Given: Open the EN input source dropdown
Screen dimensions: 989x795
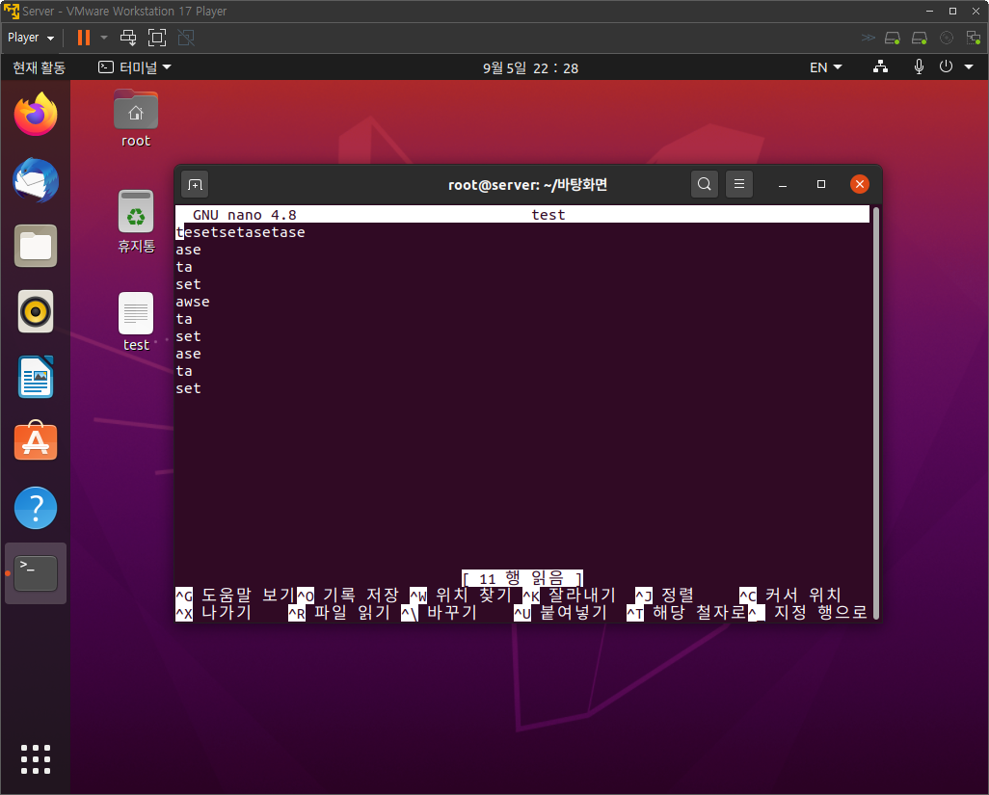Looking at the screenshot, I should click(x=826, y=67).
